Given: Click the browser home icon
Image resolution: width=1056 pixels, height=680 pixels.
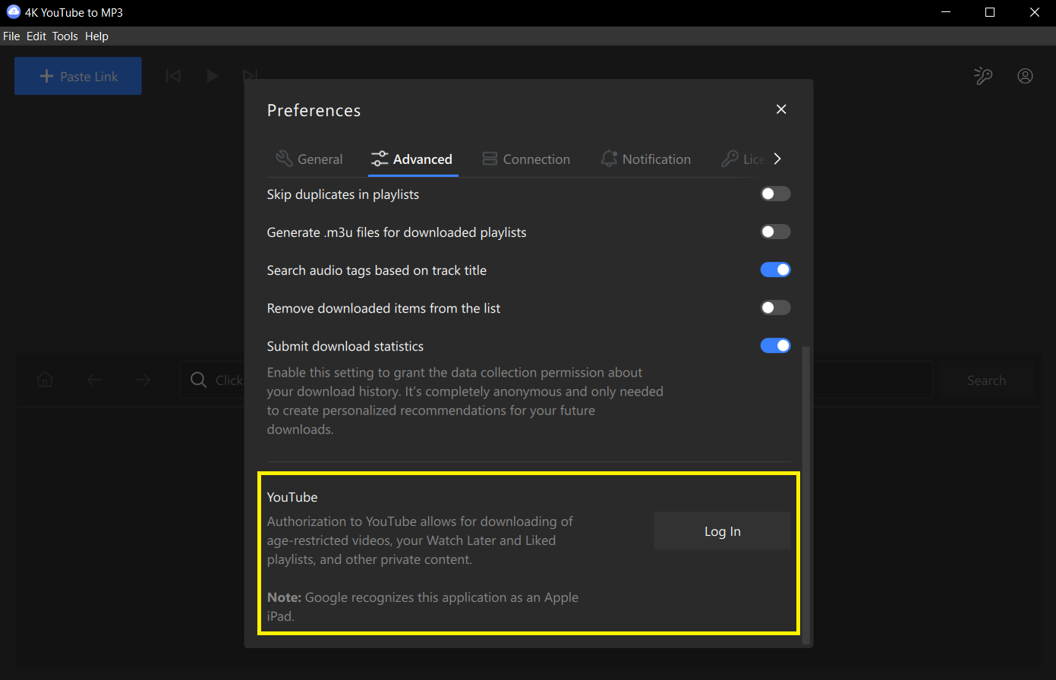Looking at the screenshot, I should coord(45,379).
